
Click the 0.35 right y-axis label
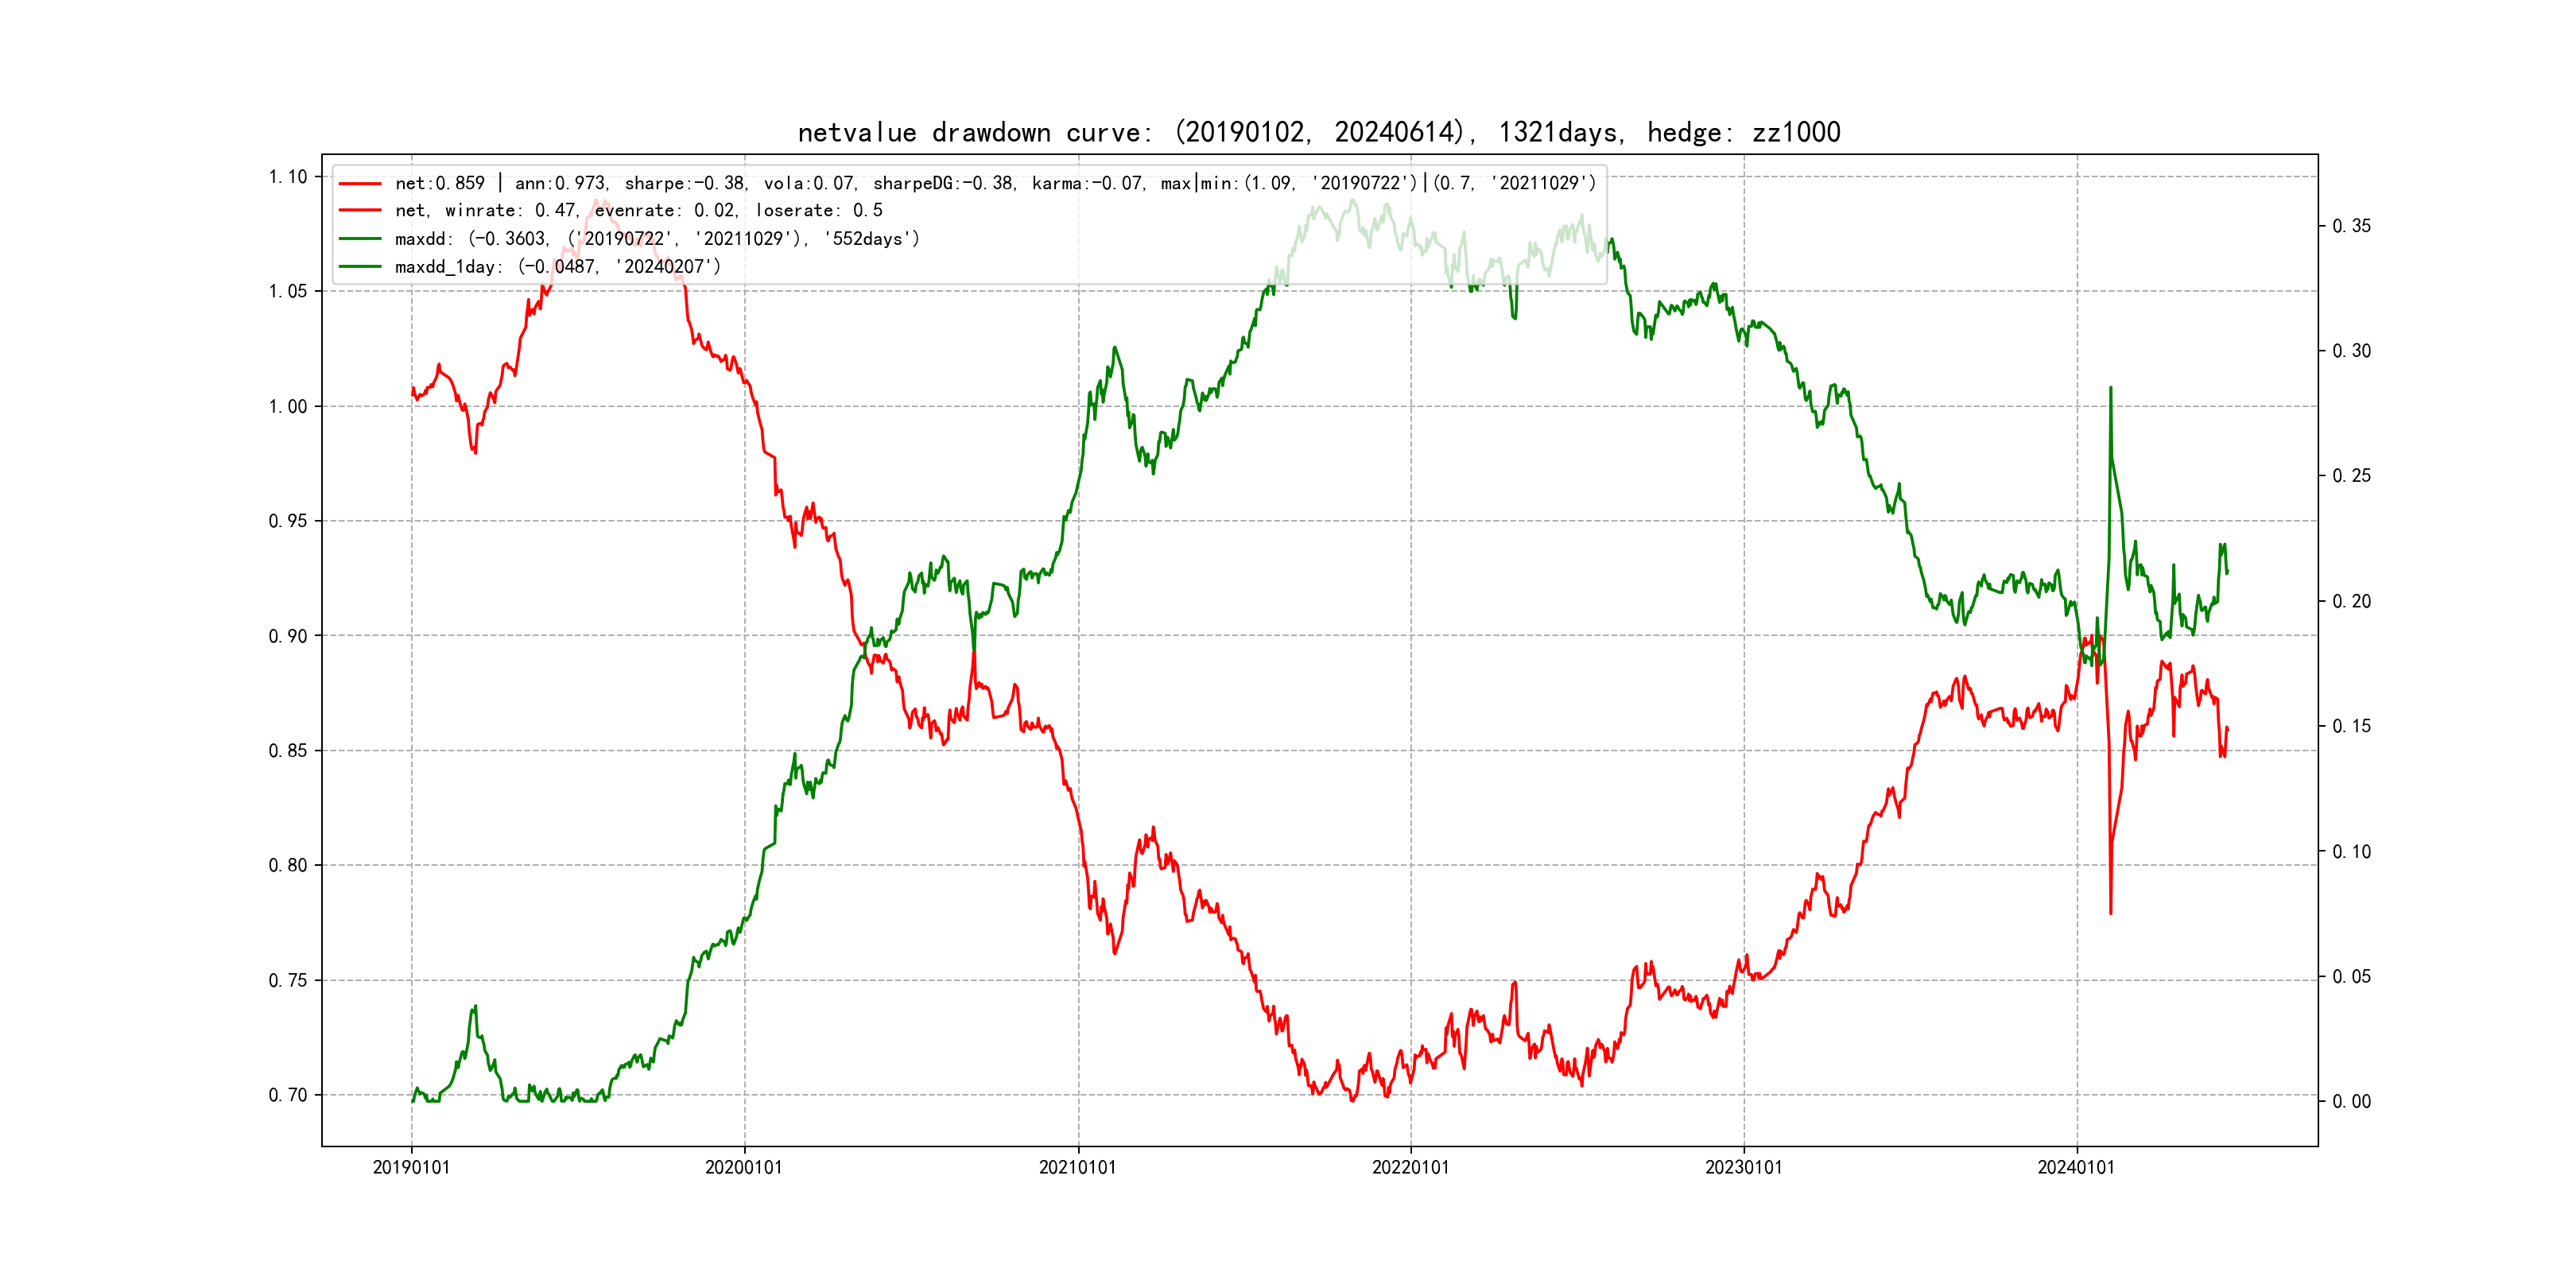2352,226
